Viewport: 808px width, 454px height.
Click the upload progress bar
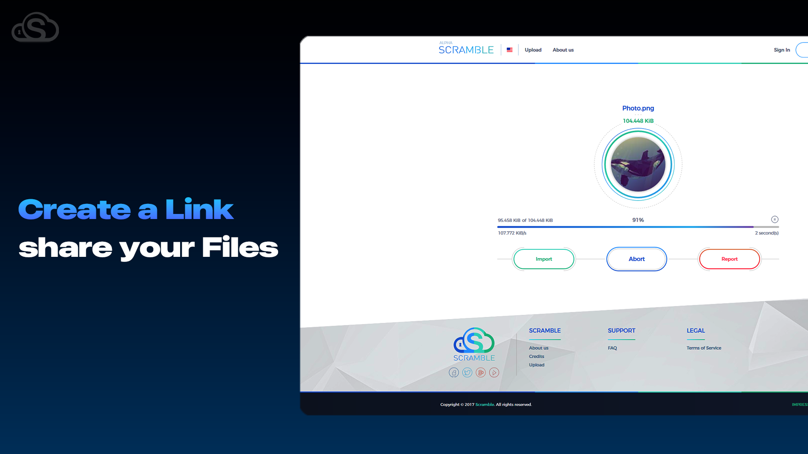638,227
